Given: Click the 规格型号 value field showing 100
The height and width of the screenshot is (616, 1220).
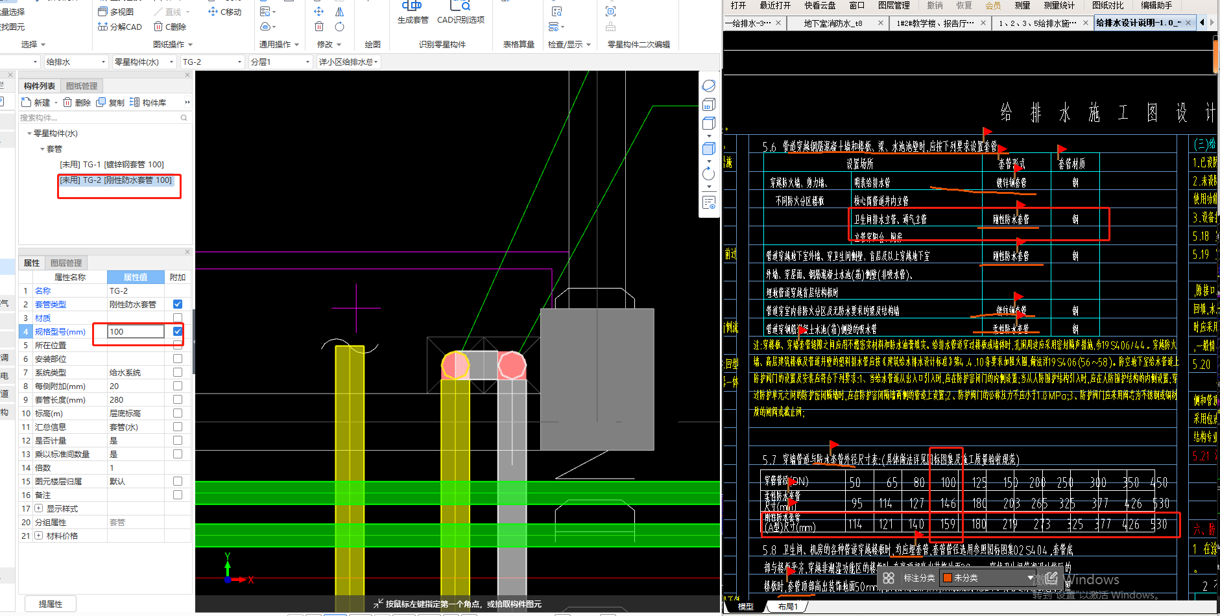Looking at the screenshot, I should tap(136, 331).
